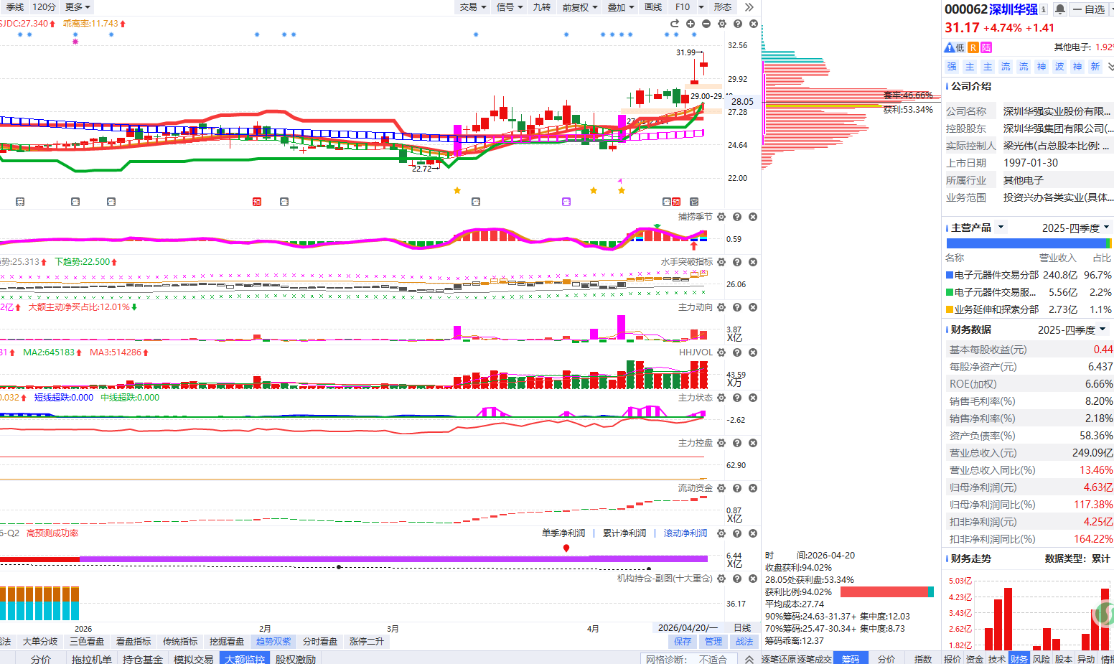The height and width of the screenshot is (664, 1114).
Task: Toggle the 画线 drawing mode
Action: [x=653, y=7]
